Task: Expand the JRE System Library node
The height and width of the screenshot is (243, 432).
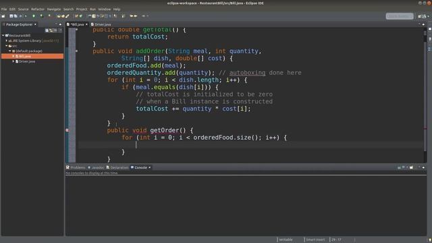Action: (x=7, y=40)
